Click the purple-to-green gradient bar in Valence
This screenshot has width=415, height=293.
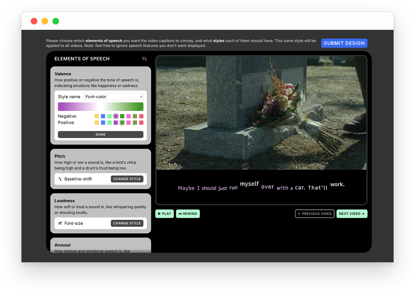tap(100, 107)
